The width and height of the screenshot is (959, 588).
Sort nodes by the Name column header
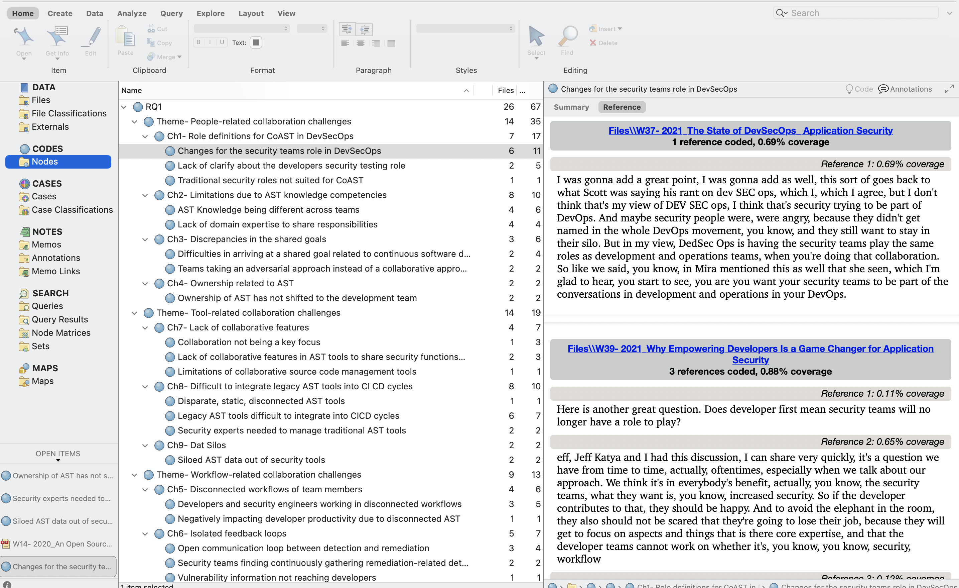(132, 90)
